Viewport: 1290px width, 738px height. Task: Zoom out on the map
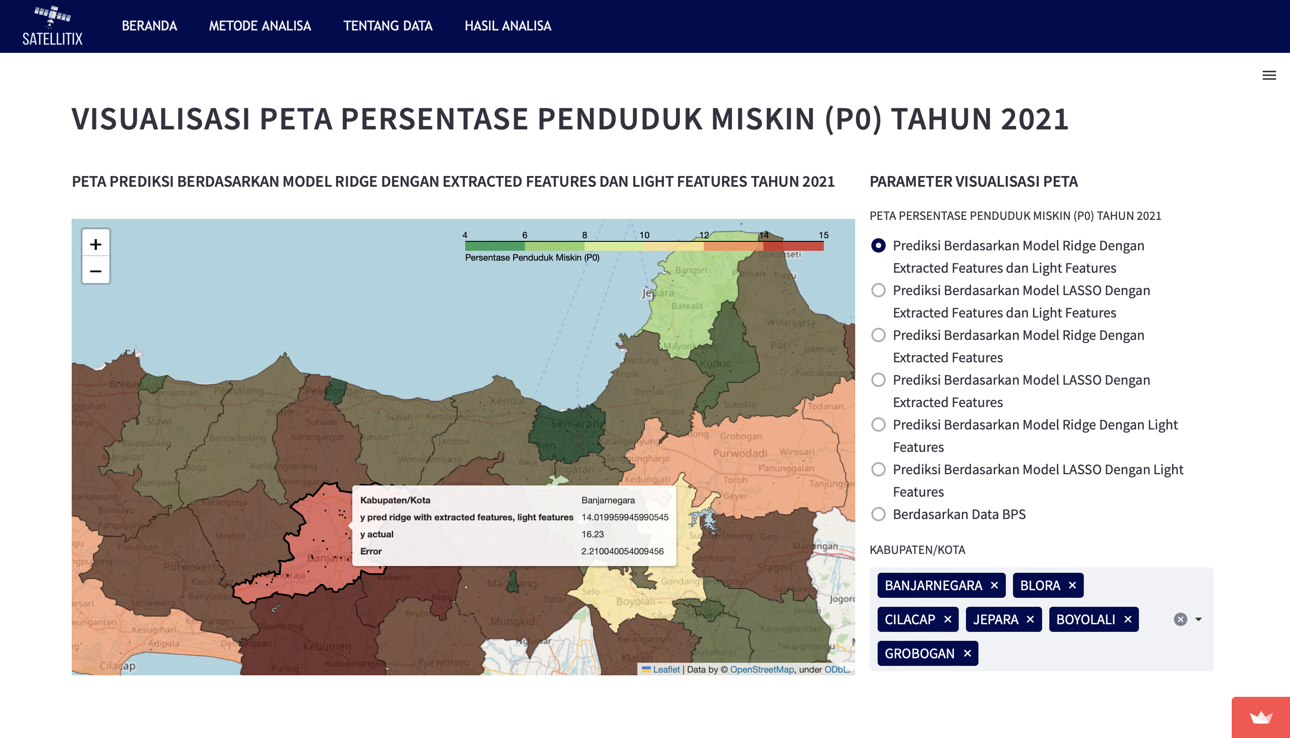point(95,271)
